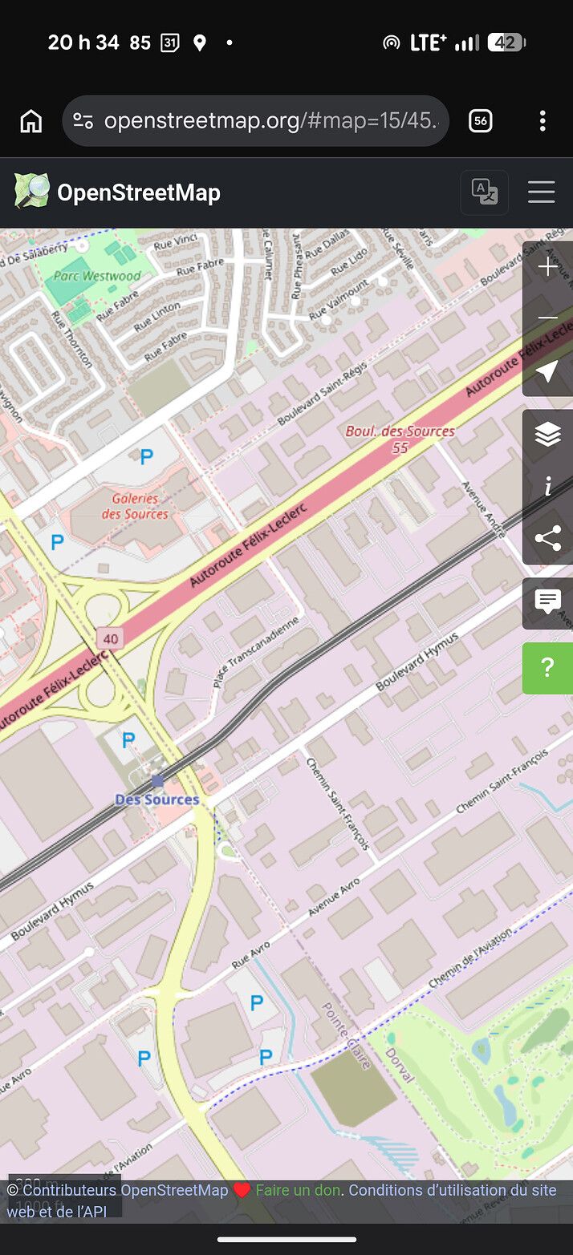Viewport: 573px width, 1255px height.
Task: Tap the Parc Westwood label
Action: 97,276
